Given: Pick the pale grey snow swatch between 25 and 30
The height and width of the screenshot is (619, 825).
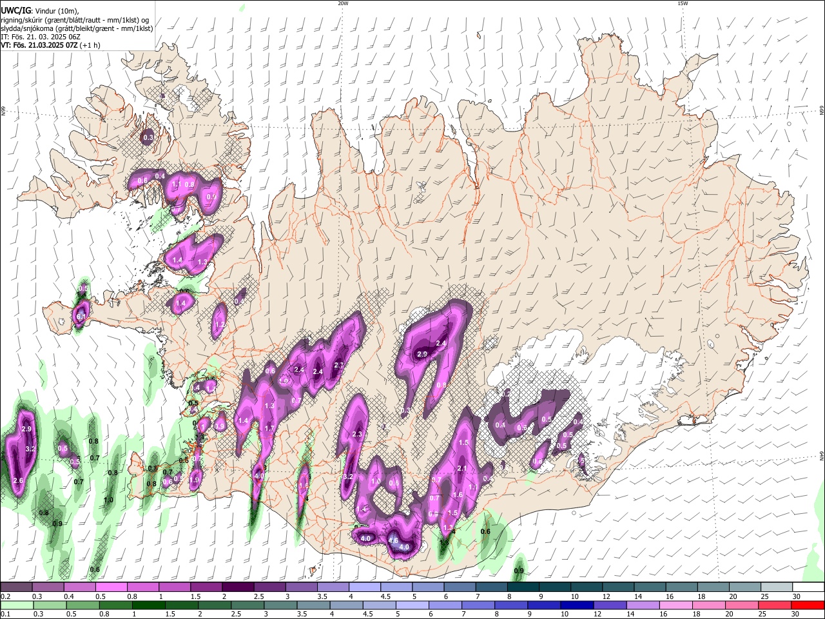Looking at the screenshot, I should 777,587.
